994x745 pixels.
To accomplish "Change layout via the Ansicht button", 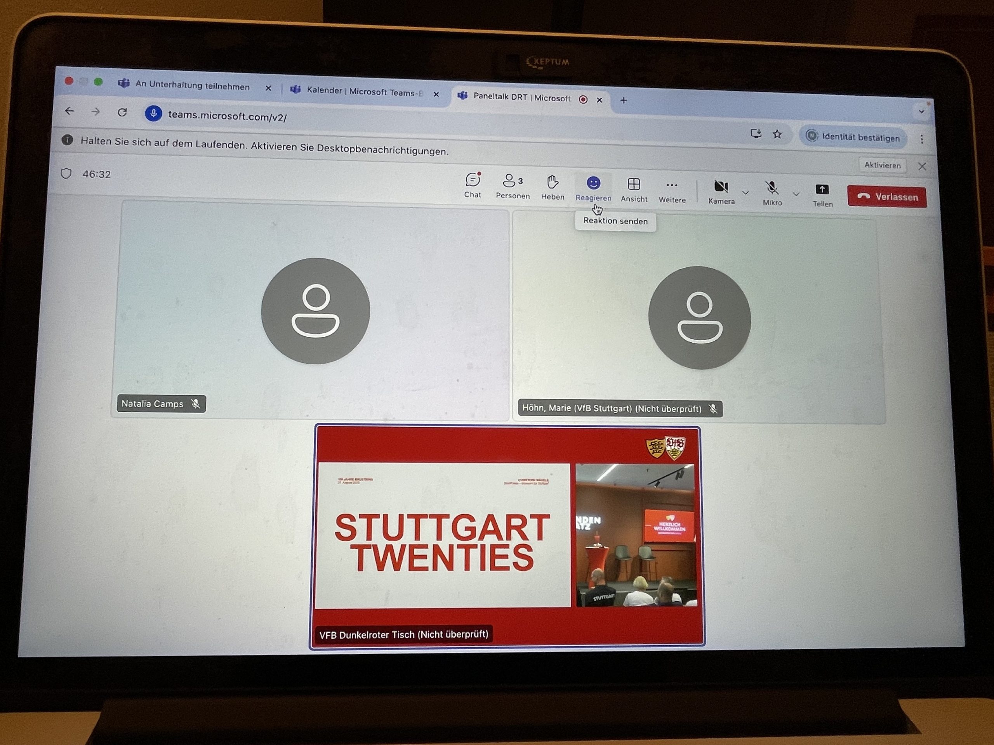I will (x=634, y=190).
